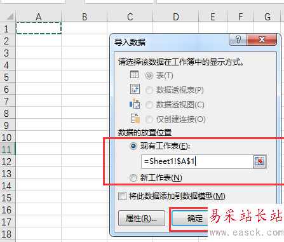Choose the 现有工作表(E) radio option
284x242 pixels.
[x=133, y=146]
